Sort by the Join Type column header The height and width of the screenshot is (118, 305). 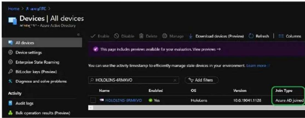pos(284,91)
